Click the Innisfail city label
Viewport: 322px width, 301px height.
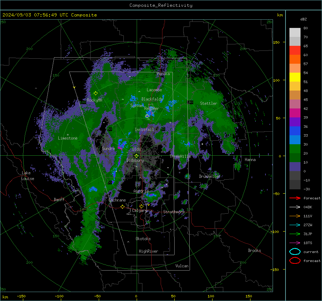coord(144,130)
